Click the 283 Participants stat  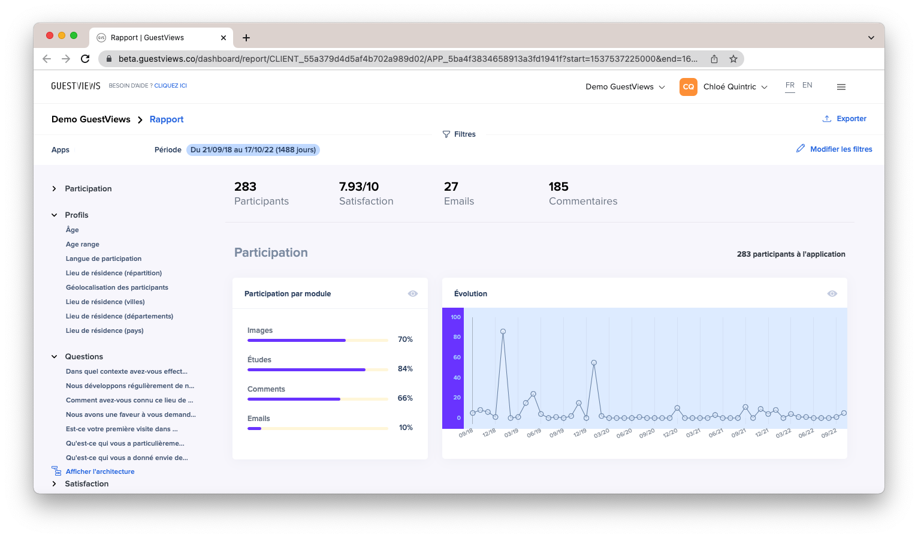click(261, 194)
